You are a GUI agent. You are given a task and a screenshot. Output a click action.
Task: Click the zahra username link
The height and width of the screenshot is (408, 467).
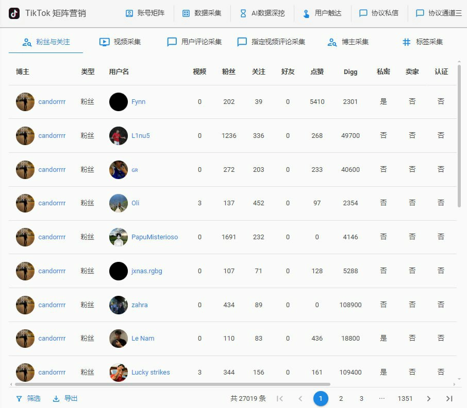tap(140, 305)
